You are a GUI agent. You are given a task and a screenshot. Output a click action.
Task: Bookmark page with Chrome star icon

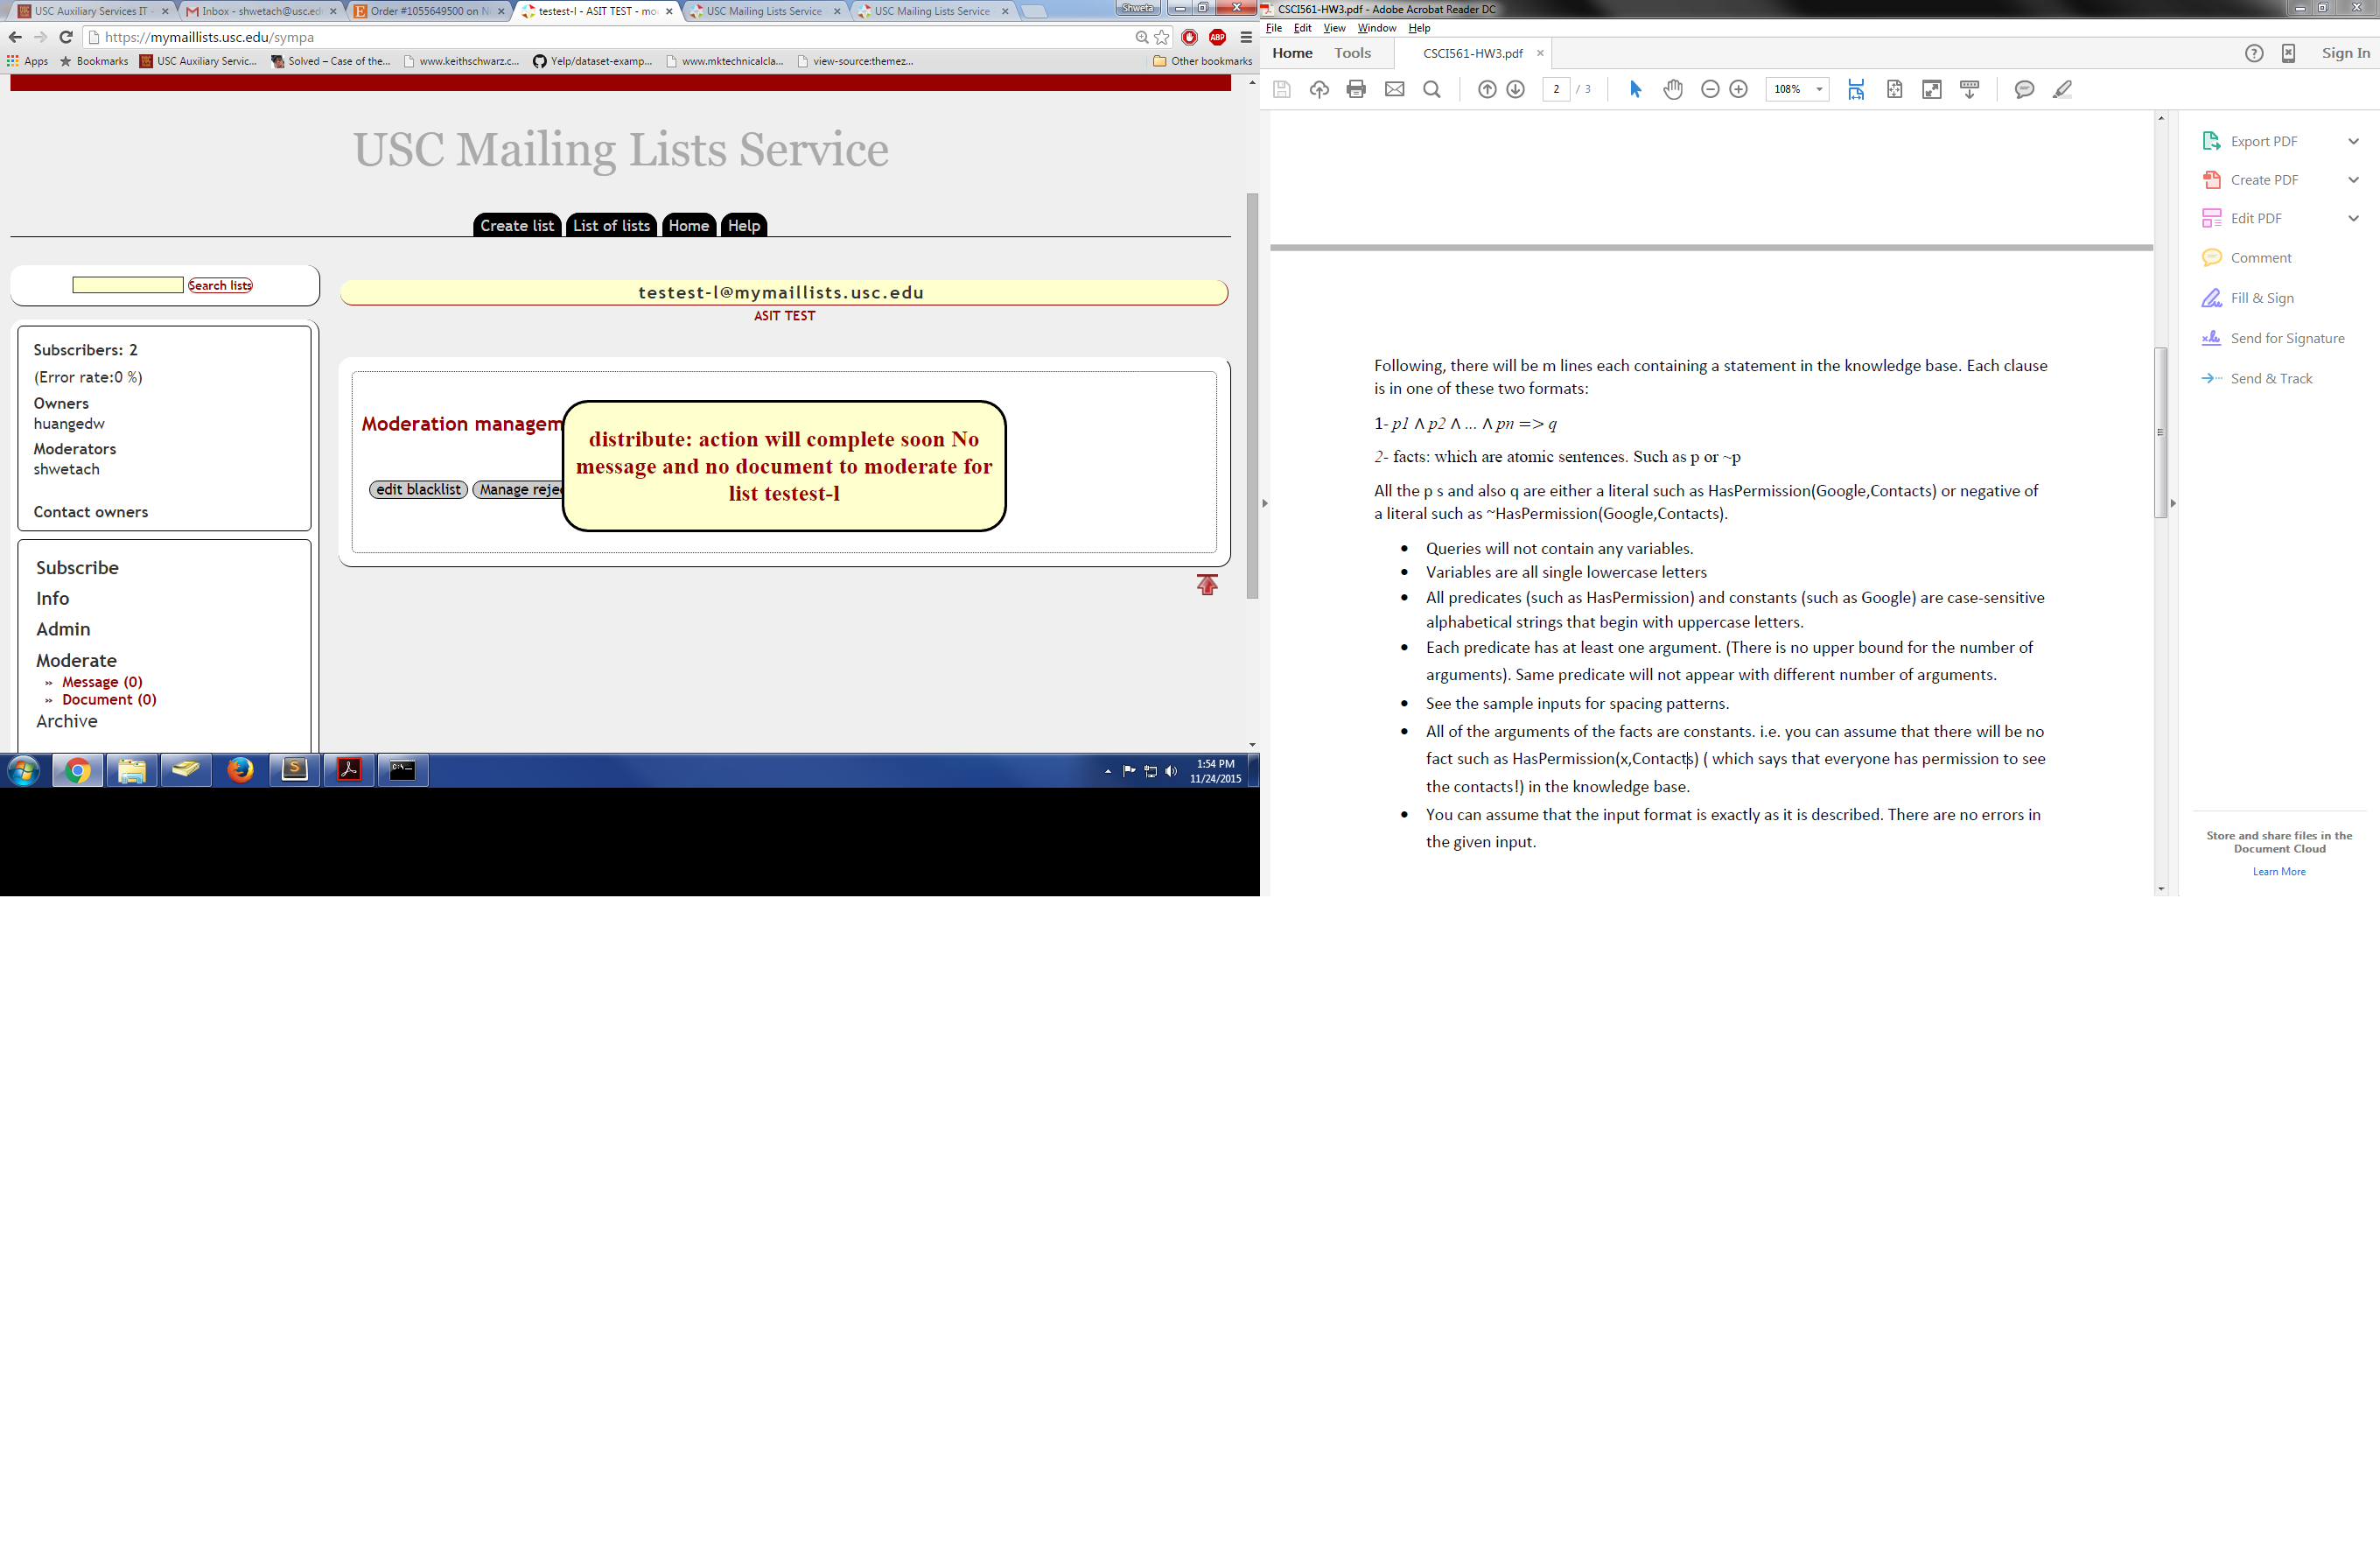[1162, 37]
